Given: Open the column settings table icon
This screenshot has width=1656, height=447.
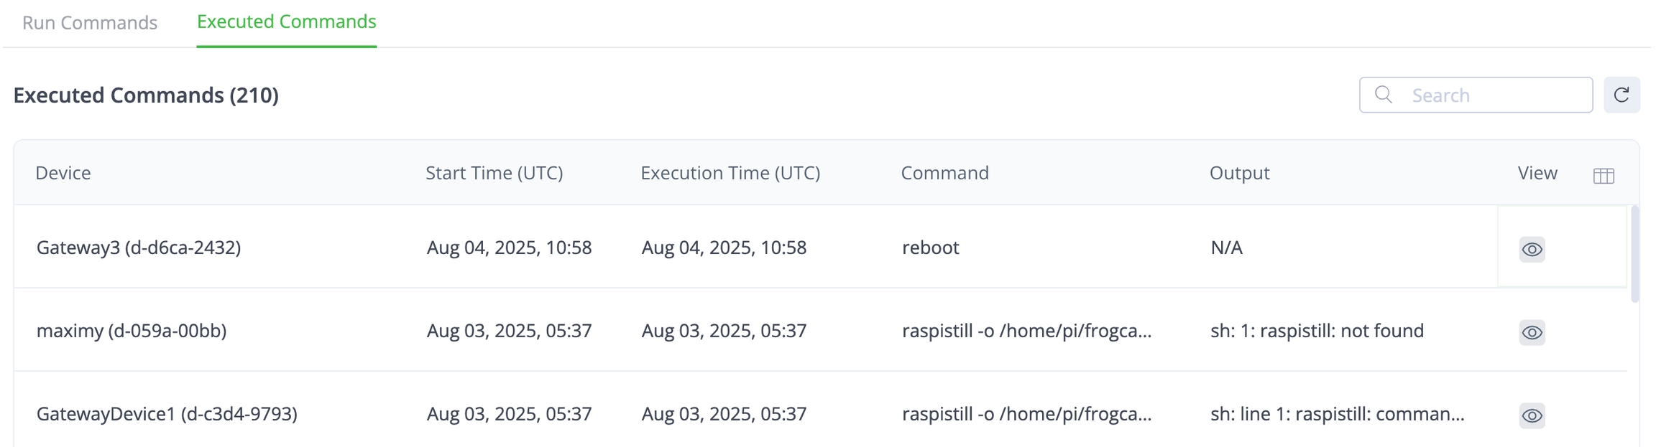Looking at the screenshot, I should [1603, 176].
